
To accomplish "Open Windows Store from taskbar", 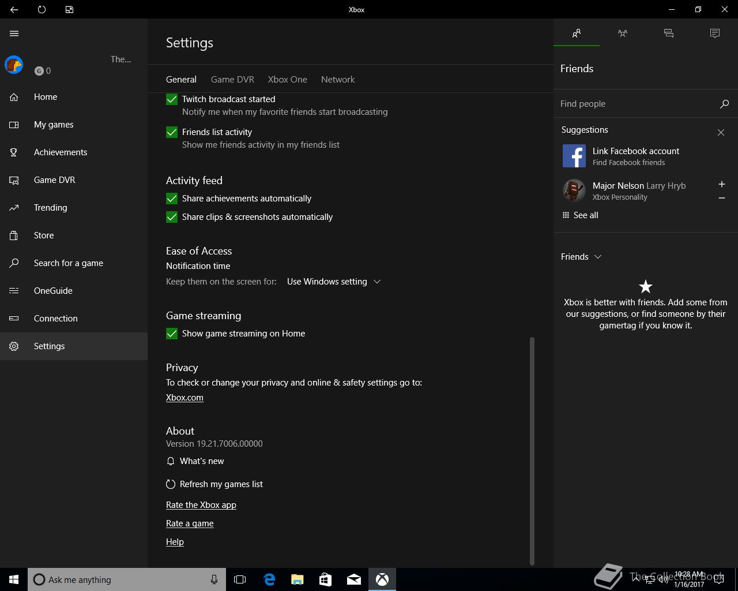I will 326,579.
